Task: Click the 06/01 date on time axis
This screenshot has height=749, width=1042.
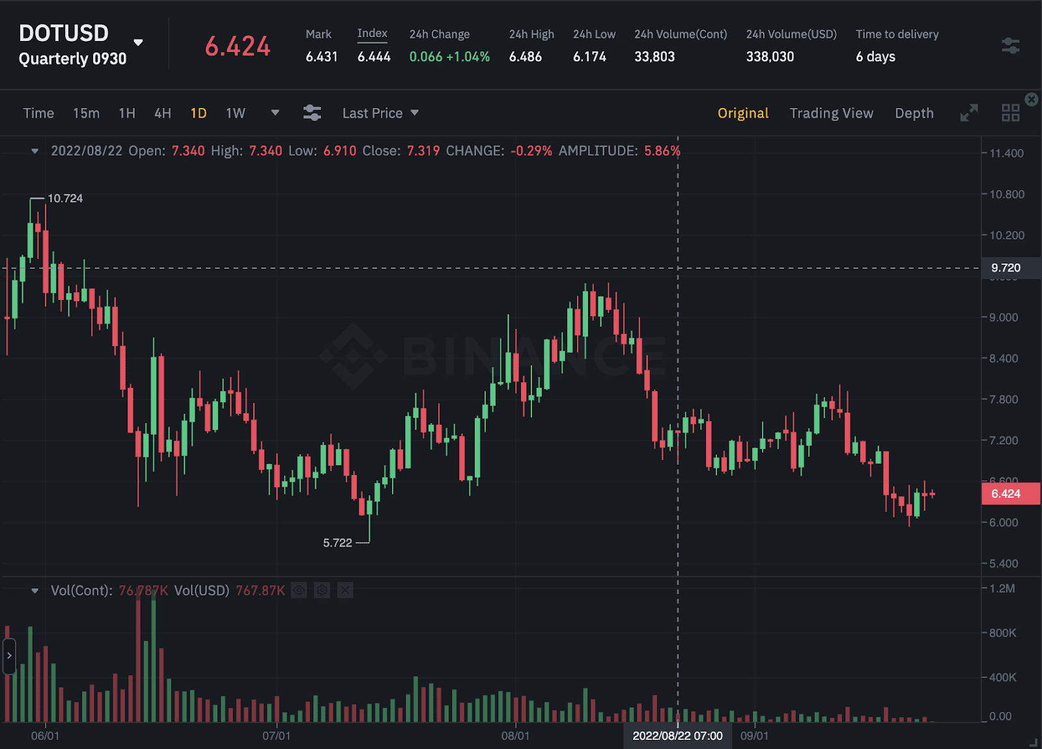Action: click(x=45, y=736)
